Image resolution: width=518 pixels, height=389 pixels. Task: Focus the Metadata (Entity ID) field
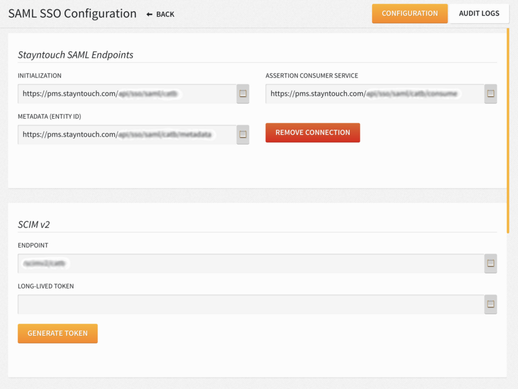tap(127, 134)
